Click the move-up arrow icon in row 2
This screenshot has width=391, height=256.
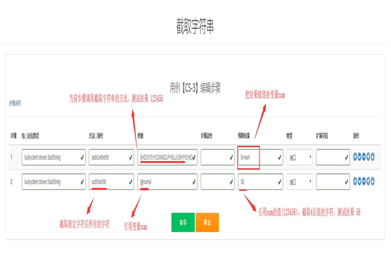click(368, 181)
